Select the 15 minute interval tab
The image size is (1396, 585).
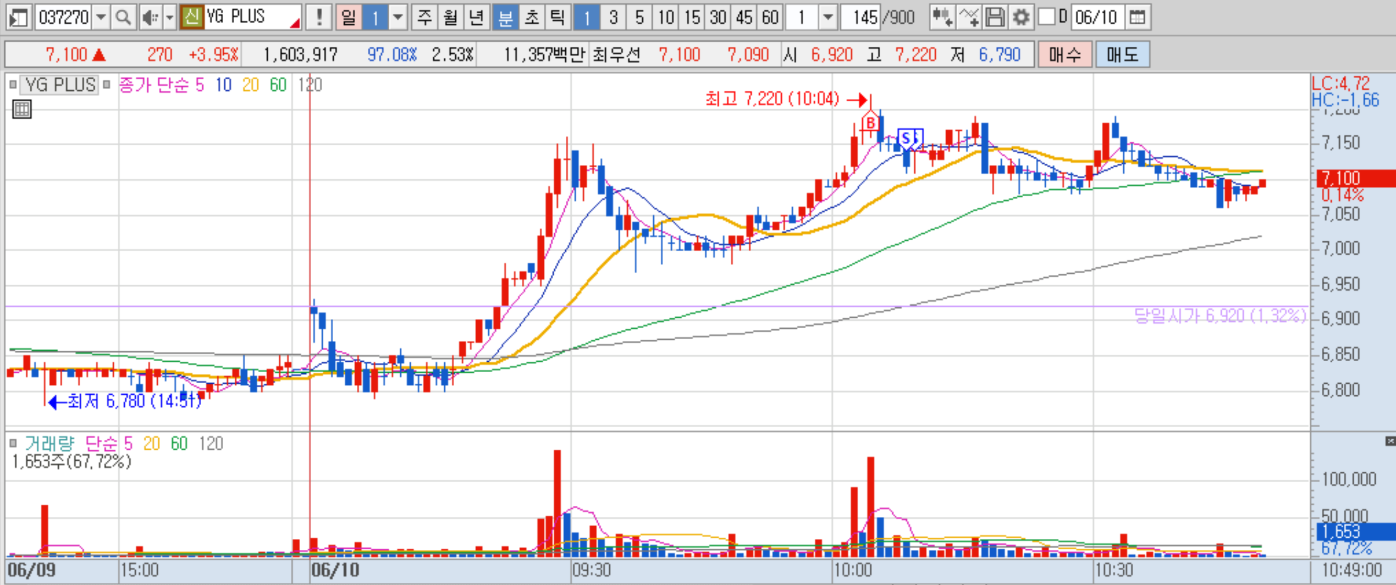(691, 18)
